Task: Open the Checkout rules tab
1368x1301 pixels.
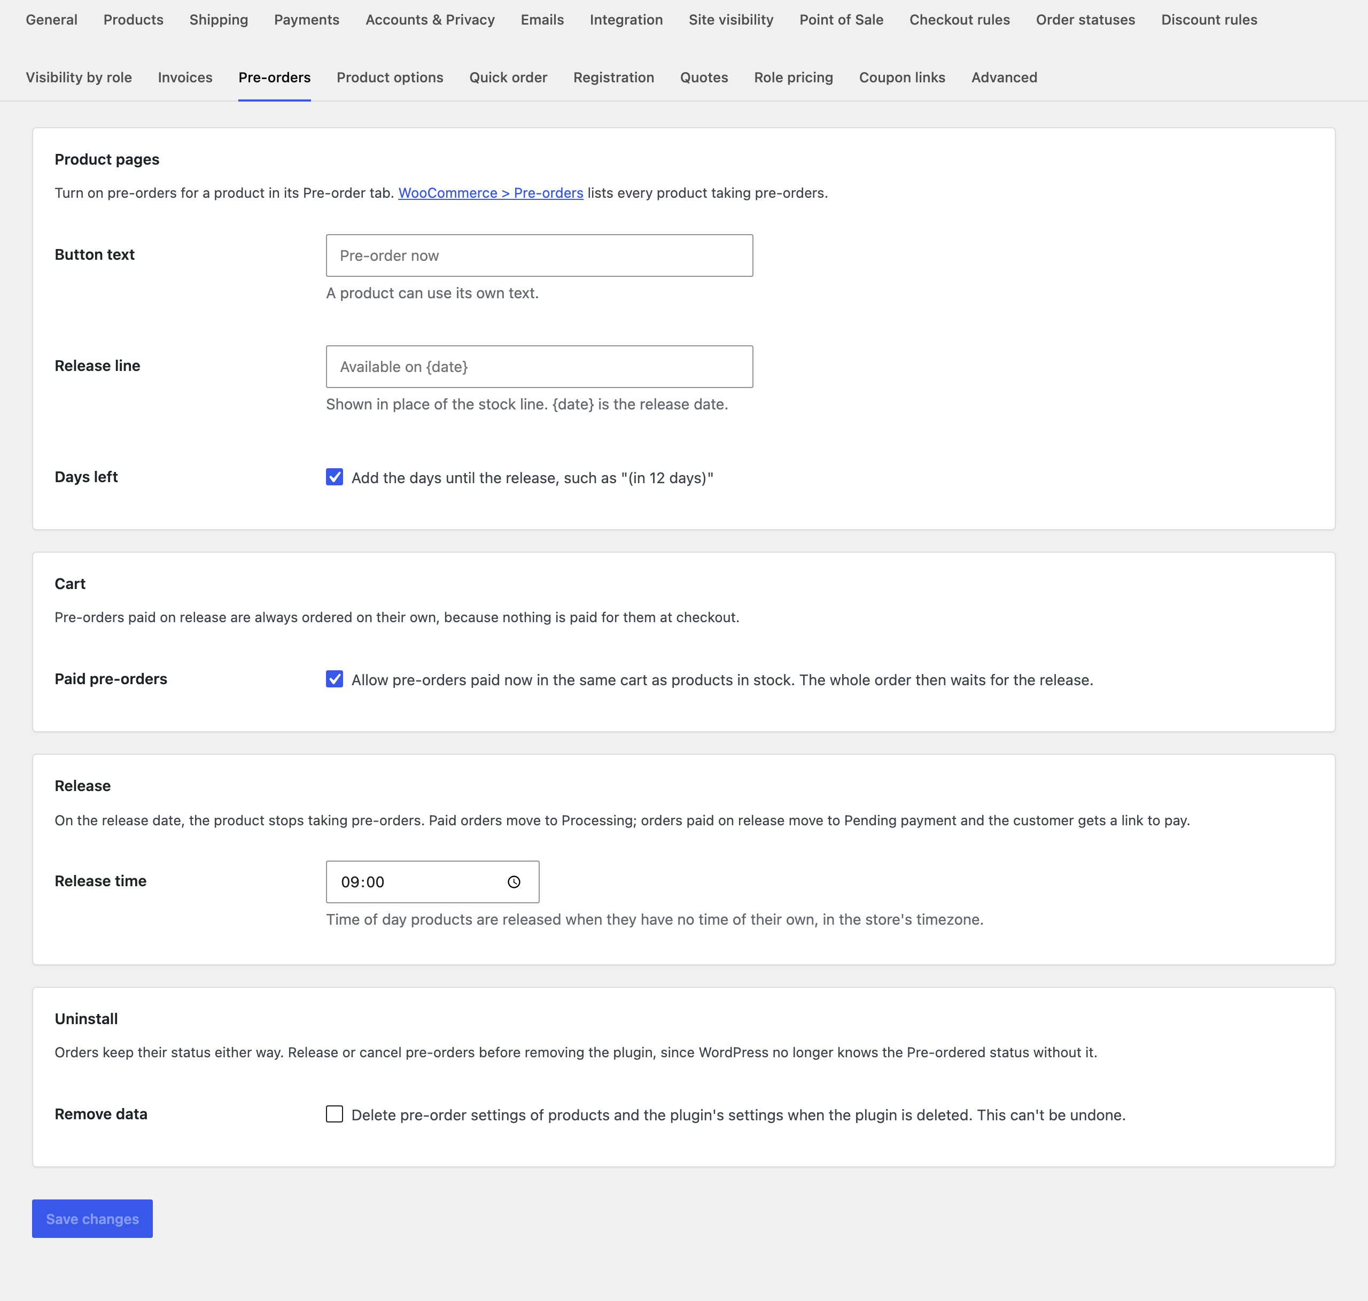Action: coord(960,20)
